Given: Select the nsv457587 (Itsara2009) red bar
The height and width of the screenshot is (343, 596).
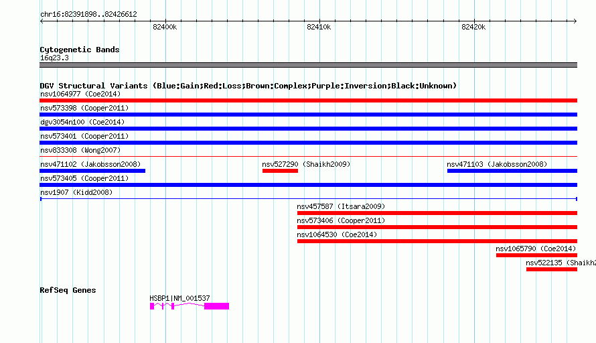Looking at the screenshot, I should pyautogui.click(x=437, y=213).
